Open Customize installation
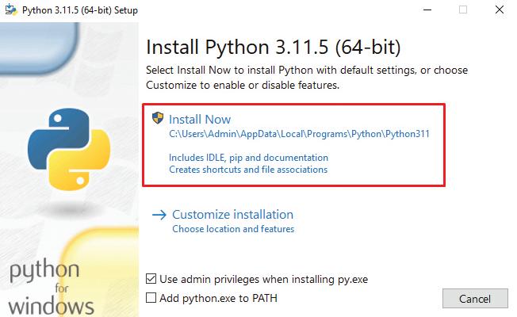The image size is (517, 317). [232, 215]
